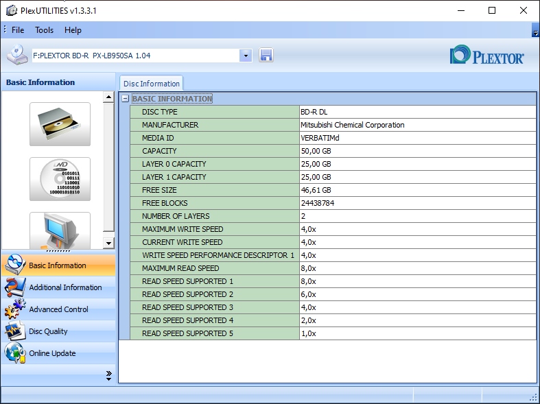This screenshot has height=404, width=540.
Task: Click the optical drive icon beside drive selector
Action: click(17, 55)
